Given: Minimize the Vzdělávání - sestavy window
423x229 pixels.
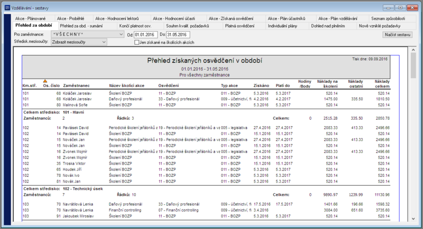Looking at the screenshot, I should (x=389, y=8).
